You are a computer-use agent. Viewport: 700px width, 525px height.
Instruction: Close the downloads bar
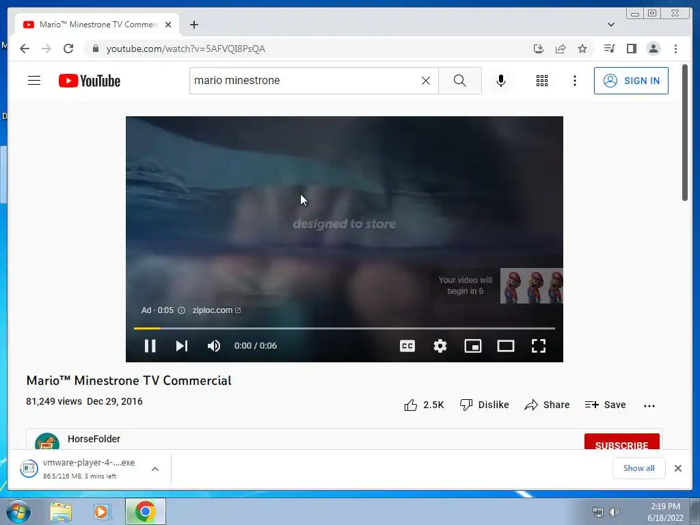point(677,468)
